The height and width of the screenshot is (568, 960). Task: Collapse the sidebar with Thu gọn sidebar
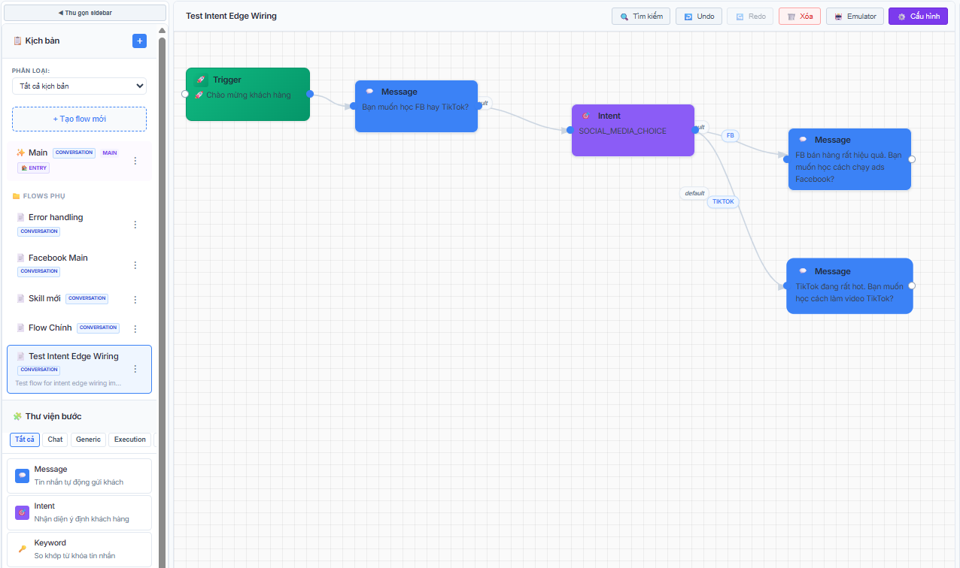tap(85, 13)
